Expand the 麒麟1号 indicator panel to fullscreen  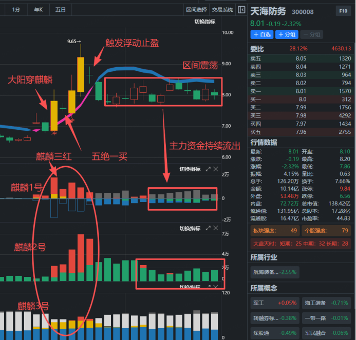point(208,169)
